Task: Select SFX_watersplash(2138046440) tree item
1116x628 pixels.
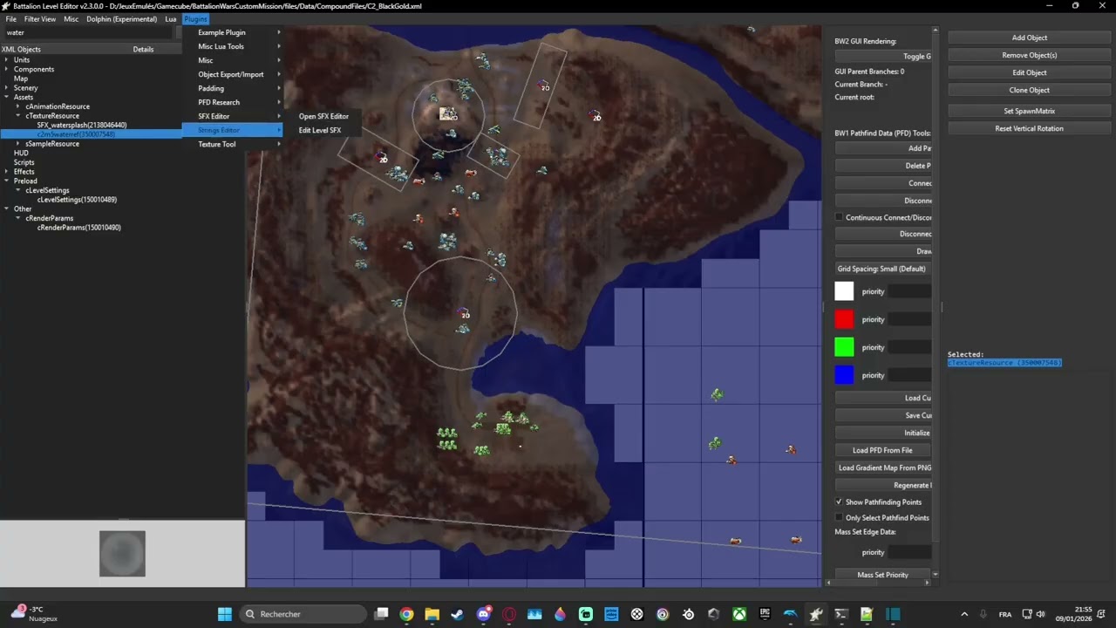Action: click(81, 125)
